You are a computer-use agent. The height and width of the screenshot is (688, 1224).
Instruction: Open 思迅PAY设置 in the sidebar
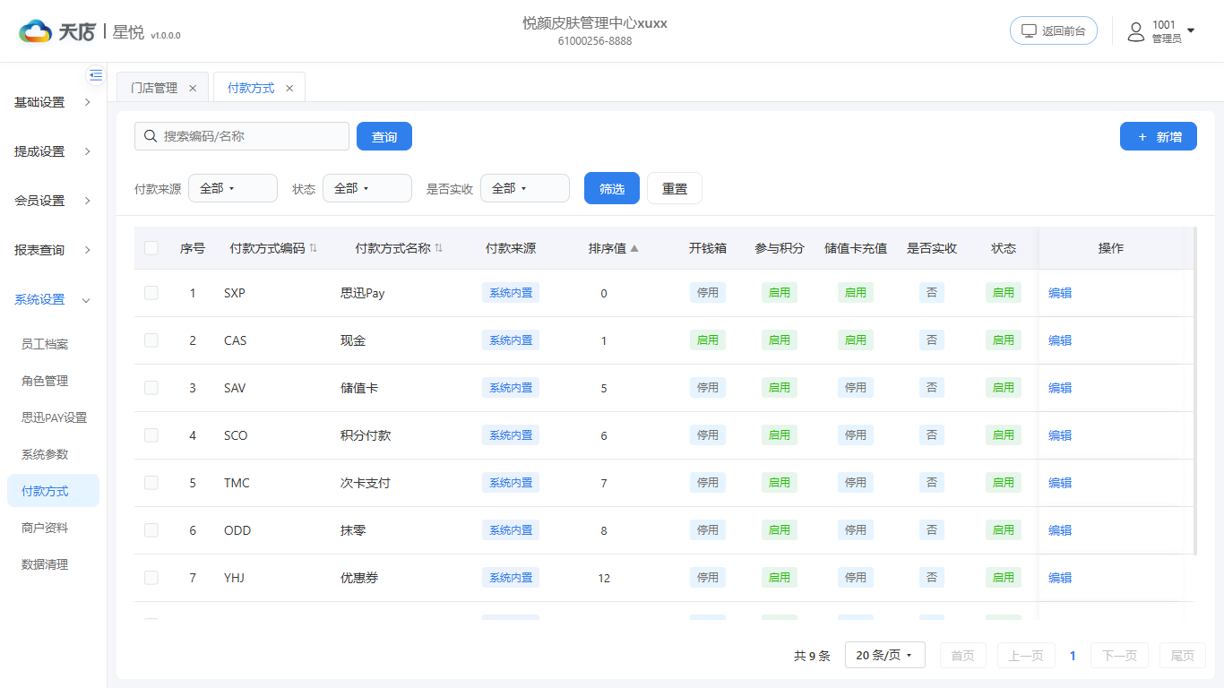(x=54, y=417)
